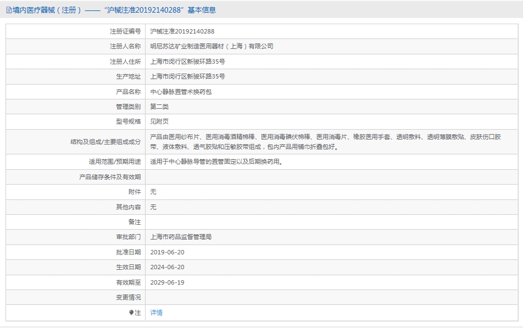Image resolution: width=523 pixels, height=328 pixels.
Task: Click the 注册证编号 label
Action: coord(125,31)
